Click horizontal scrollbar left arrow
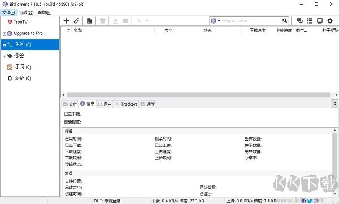The height and width of the screenshot is (204, 339). click(x=64, y=95)
